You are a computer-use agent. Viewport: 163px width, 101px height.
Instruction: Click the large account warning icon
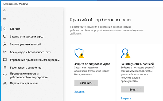[126, 53]
